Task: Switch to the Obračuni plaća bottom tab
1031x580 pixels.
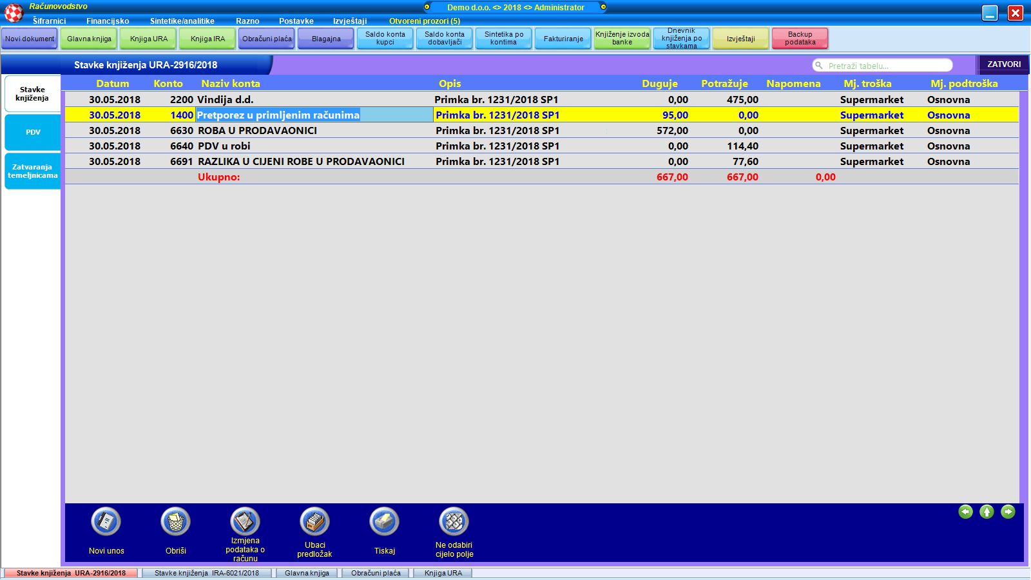Action: pyautogui.click(x=376, y=573)
